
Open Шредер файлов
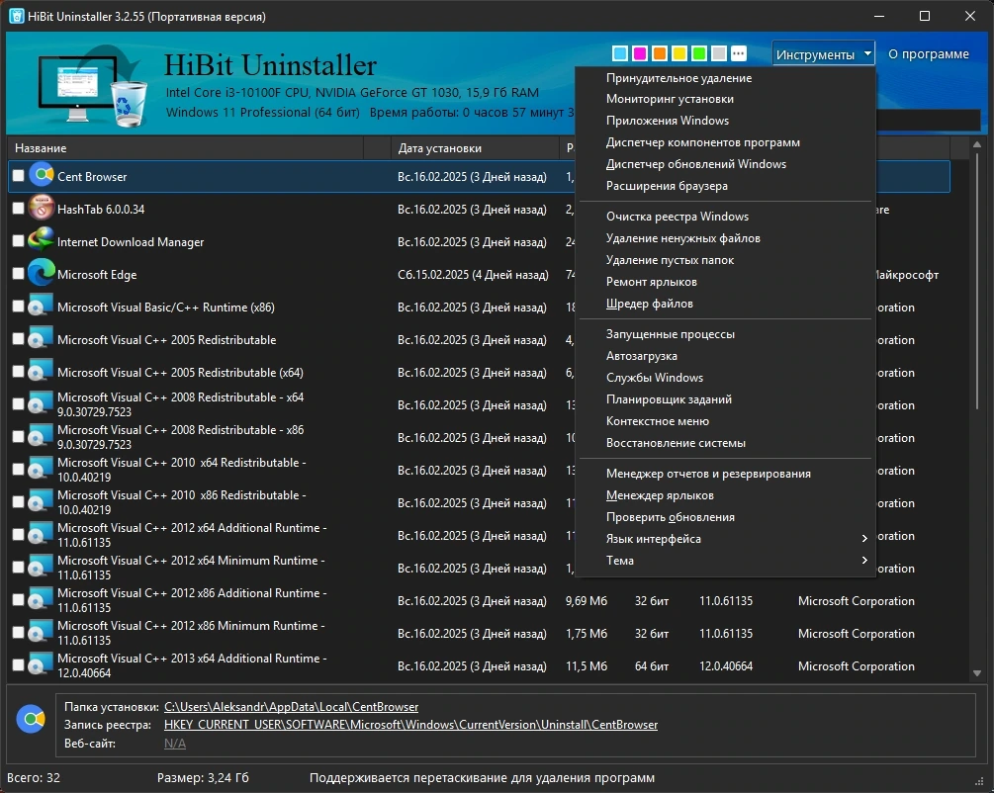726,304
